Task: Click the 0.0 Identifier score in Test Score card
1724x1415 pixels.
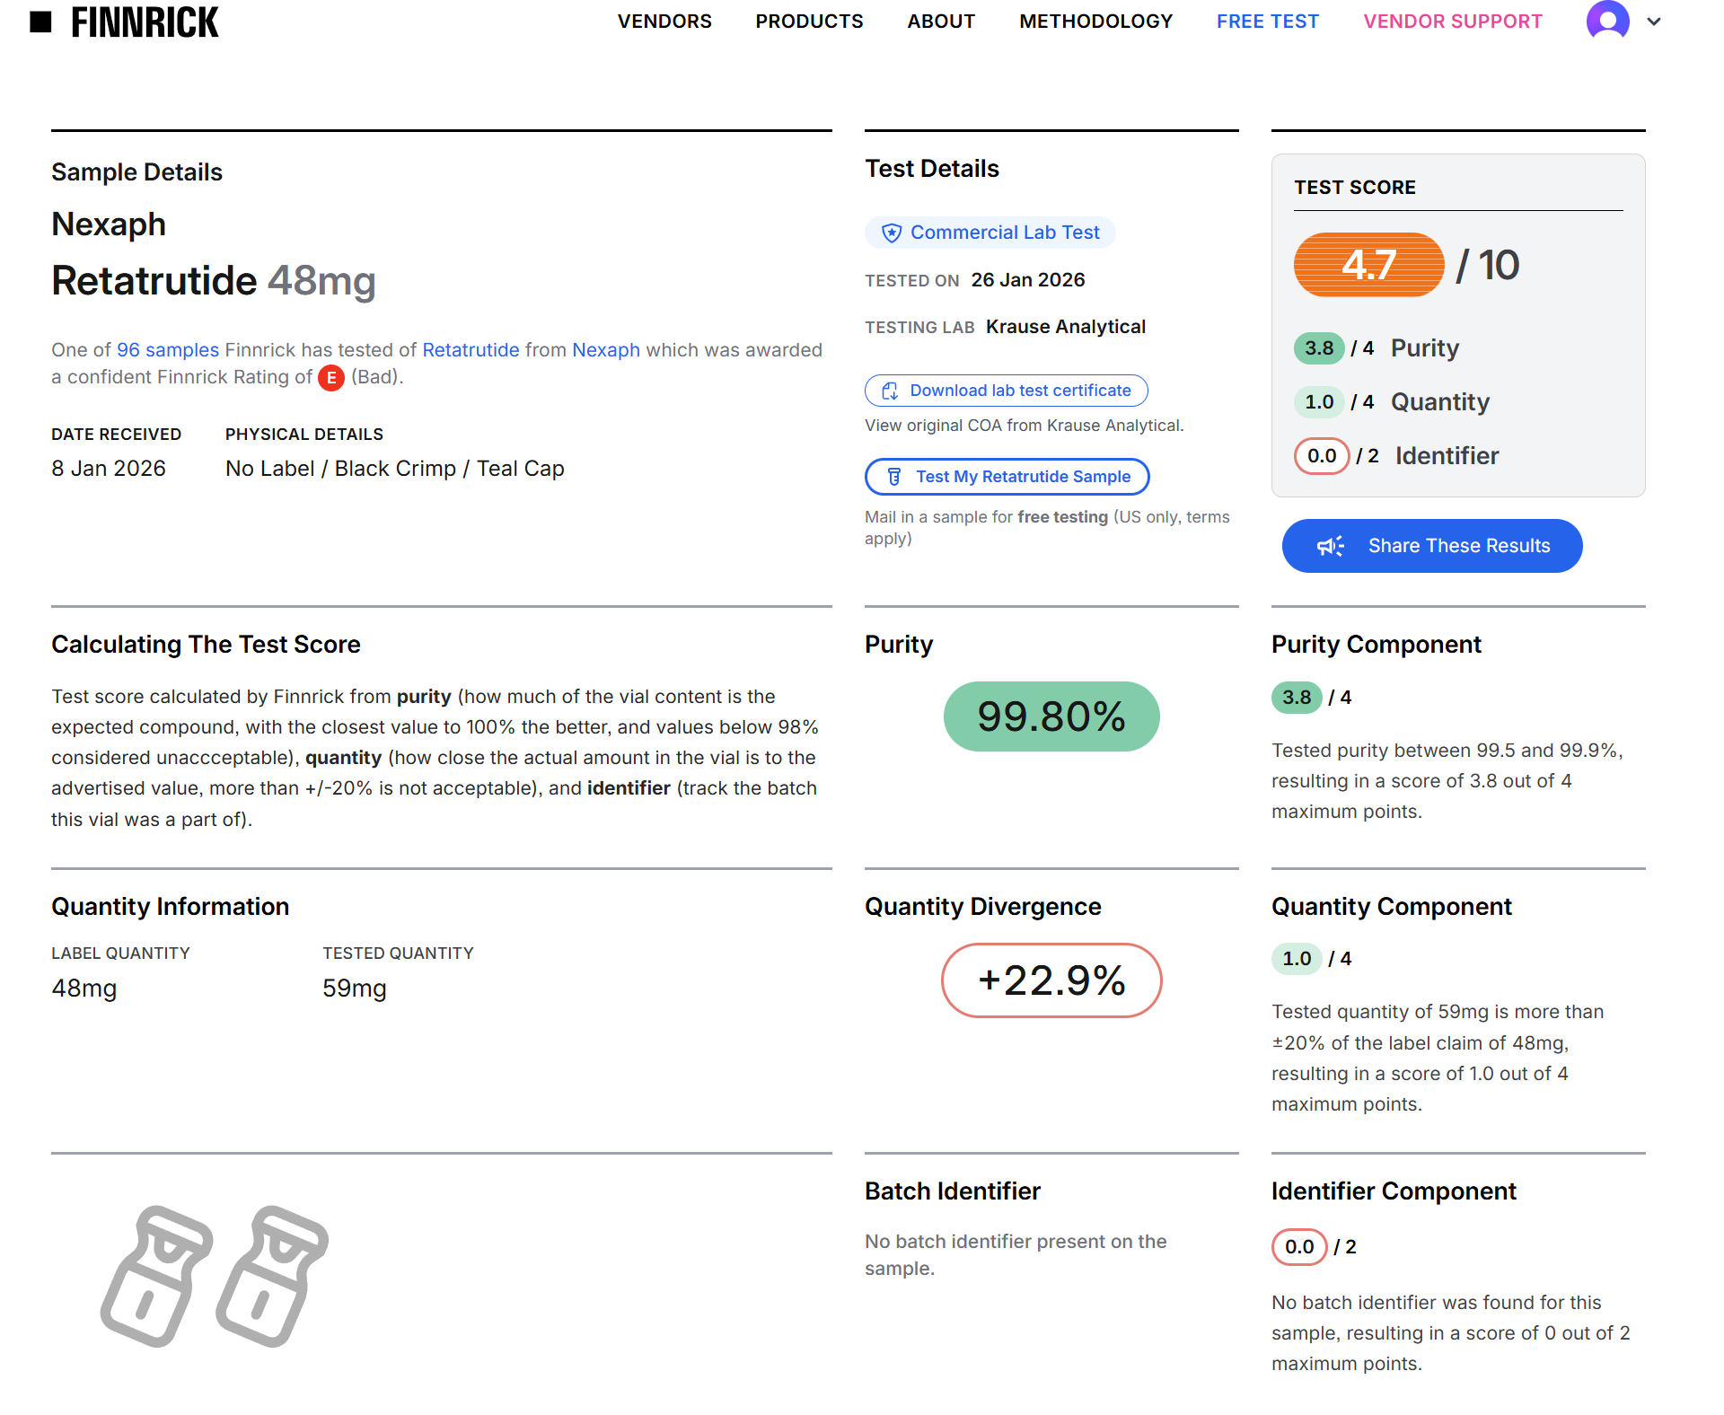Action: pos(1322,456)
